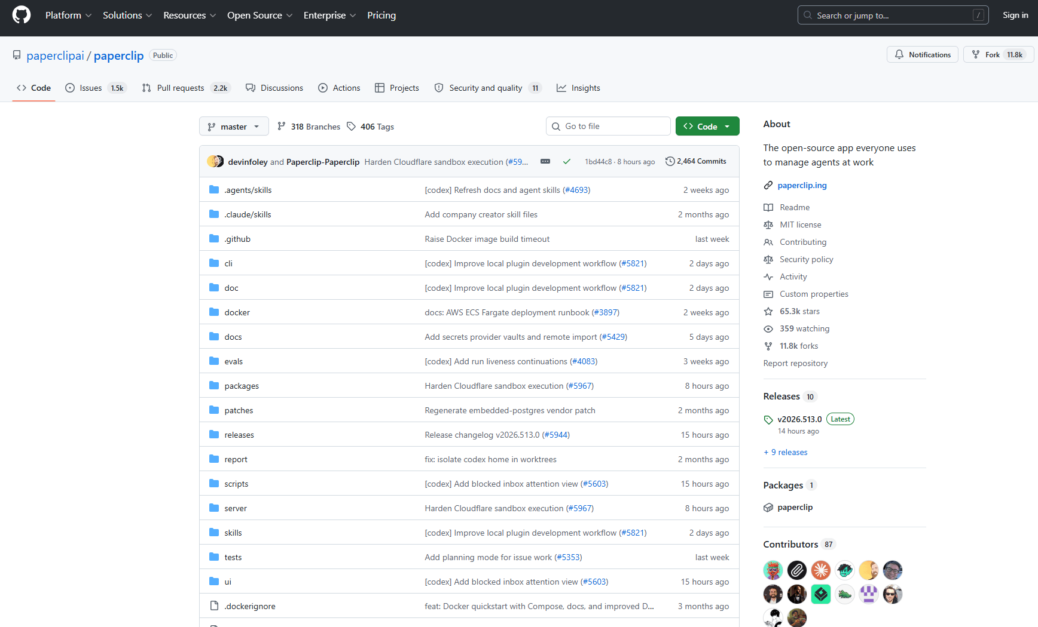Screen dimensions: 1038x627
Task: Click the Notifications button
Action: [923, 55]
